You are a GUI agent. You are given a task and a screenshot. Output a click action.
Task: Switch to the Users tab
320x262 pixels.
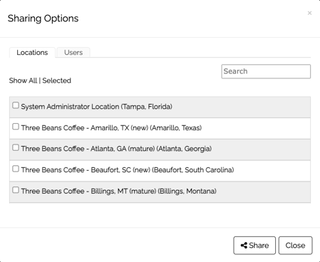73,53
